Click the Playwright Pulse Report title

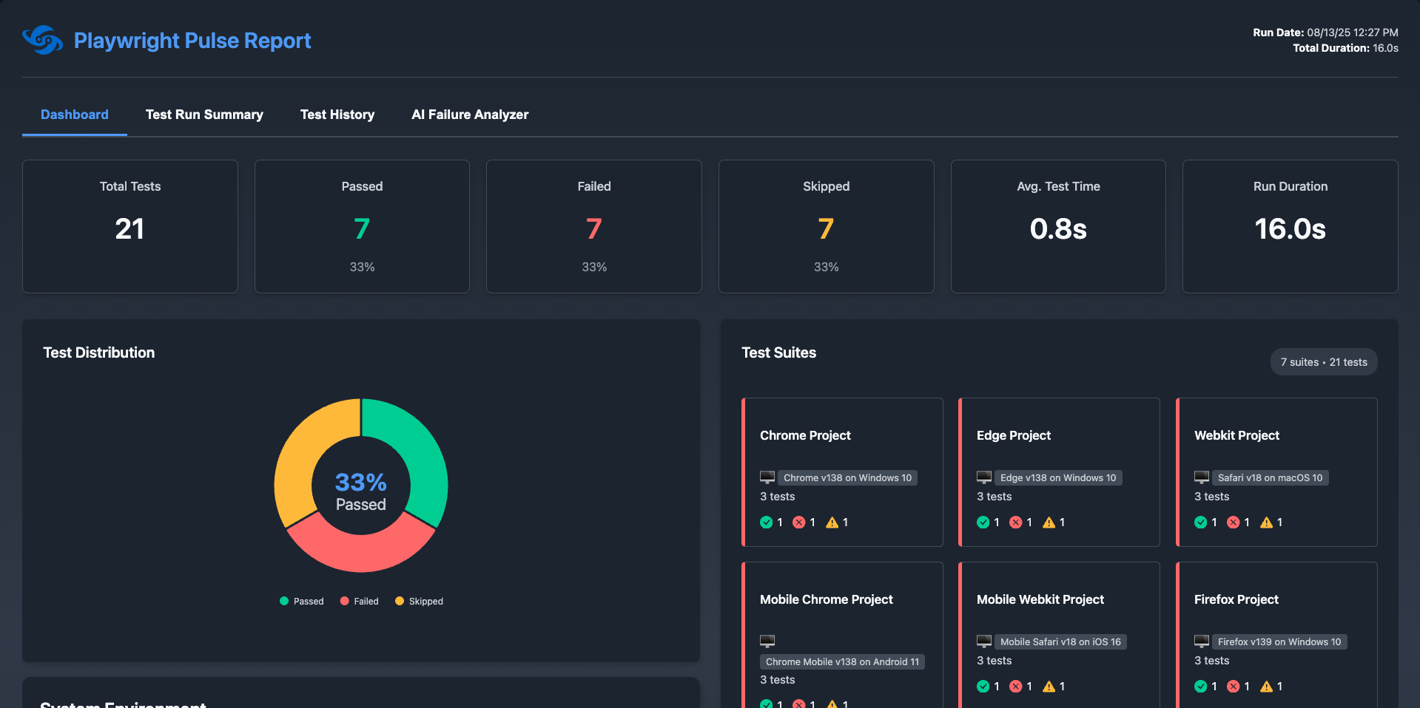point(192,41)
